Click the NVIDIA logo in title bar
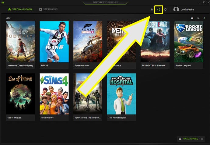The height and width of the screenshot is (145, 210). click(3, 2)
